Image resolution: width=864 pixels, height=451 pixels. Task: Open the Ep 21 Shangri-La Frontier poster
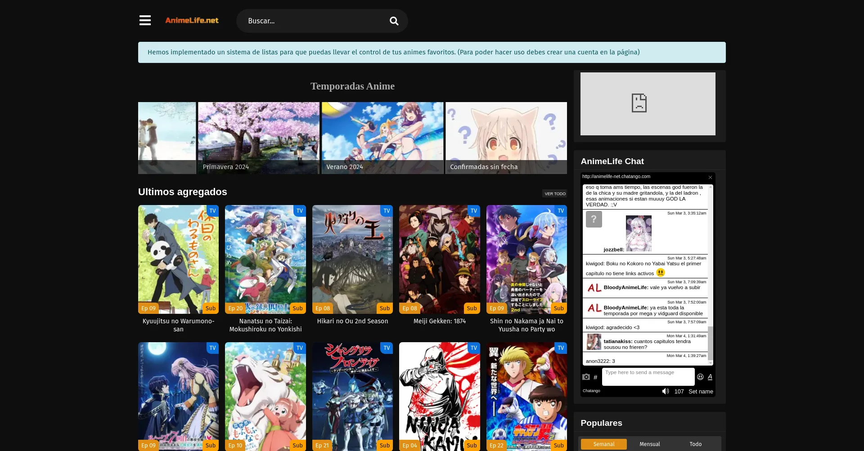pos(352,397)
